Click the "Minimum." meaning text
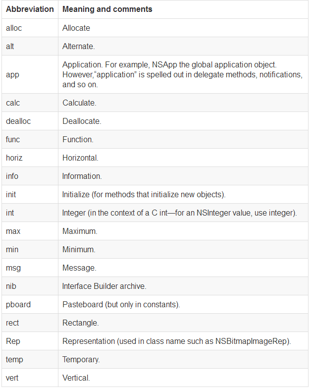The height and width of the screenshot is (390, 310). coord(79,249)
